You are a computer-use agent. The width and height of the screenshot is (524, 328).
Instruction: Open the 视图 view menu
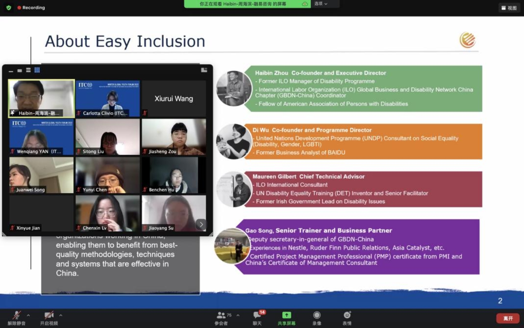[509, 8]
